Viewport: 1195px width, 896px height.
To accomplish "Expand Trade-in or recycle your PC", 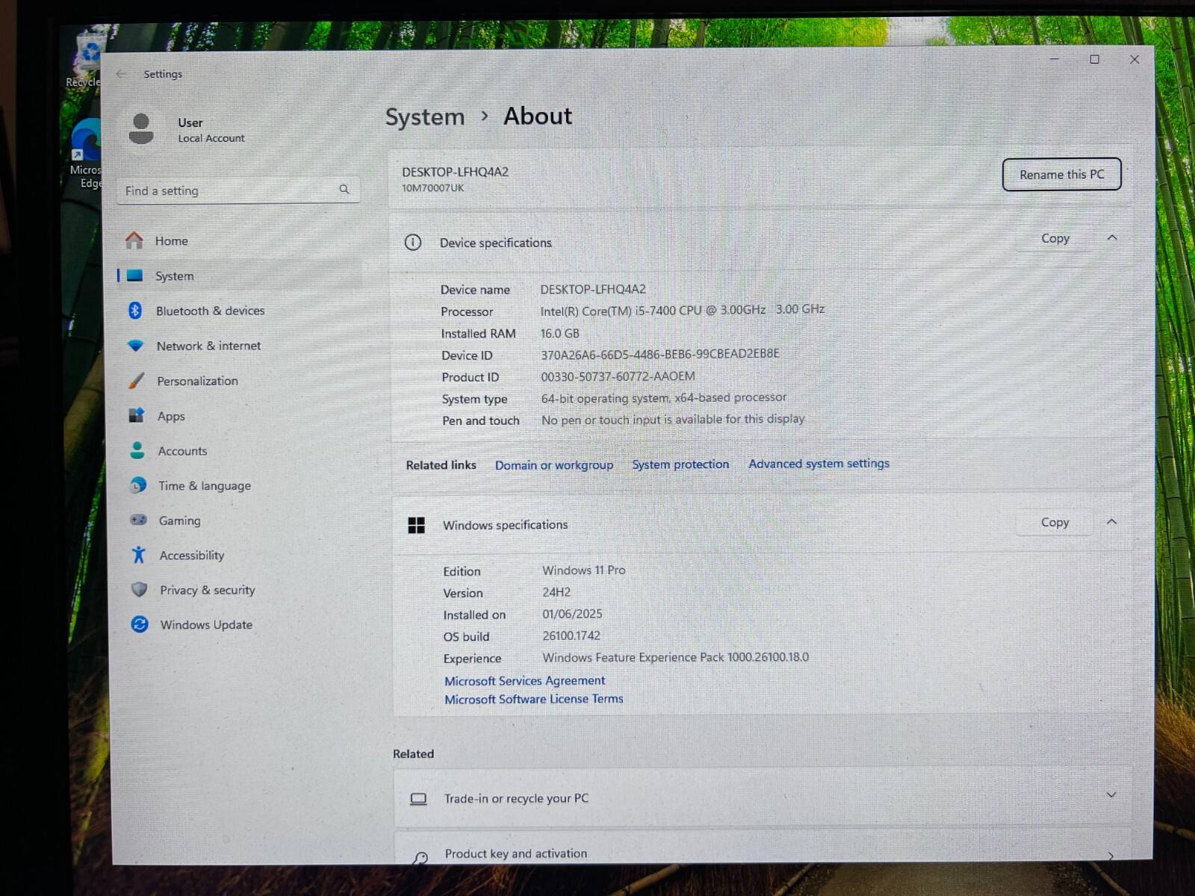I will click(x=1111, y=795).
